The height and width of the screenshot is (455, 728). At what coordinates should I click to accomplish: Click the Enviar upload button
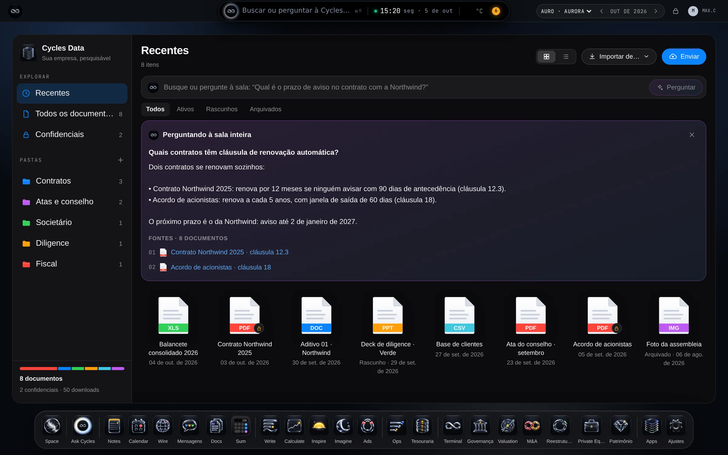click(684, 56)
